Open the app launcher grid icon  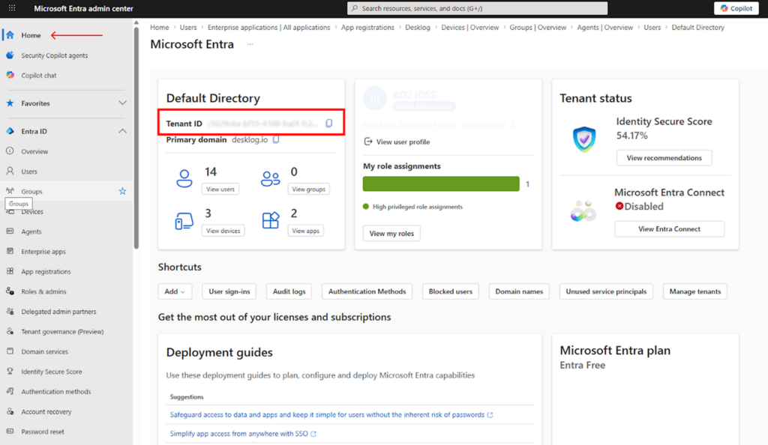tap(12, 8)
